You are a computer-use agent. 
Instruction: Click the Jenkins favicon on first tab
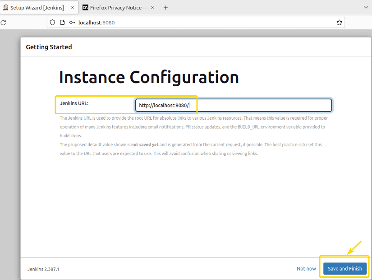[6, 8]
